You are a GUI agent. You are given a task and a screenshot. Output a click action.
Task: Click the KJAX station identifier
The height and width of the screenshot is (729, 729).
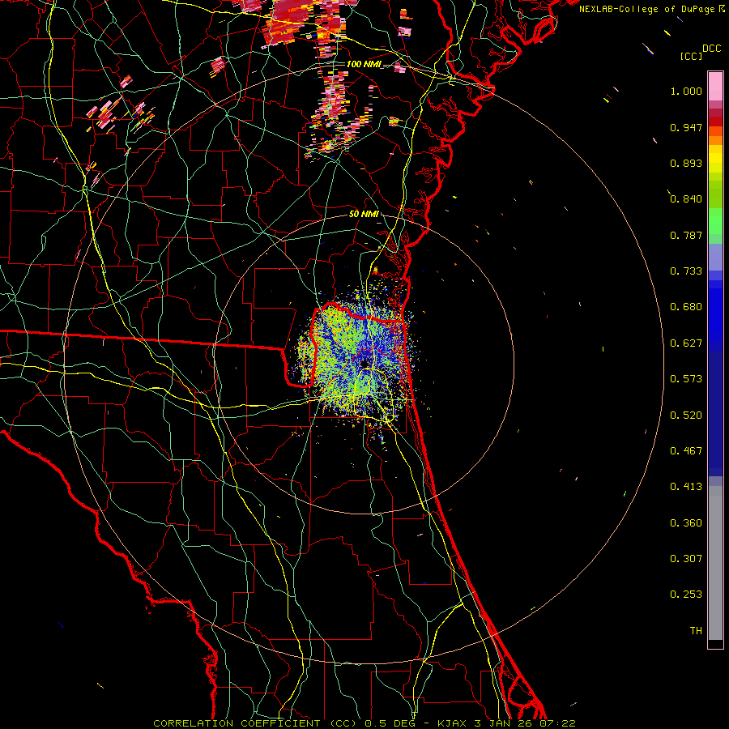tap(453, 723)
